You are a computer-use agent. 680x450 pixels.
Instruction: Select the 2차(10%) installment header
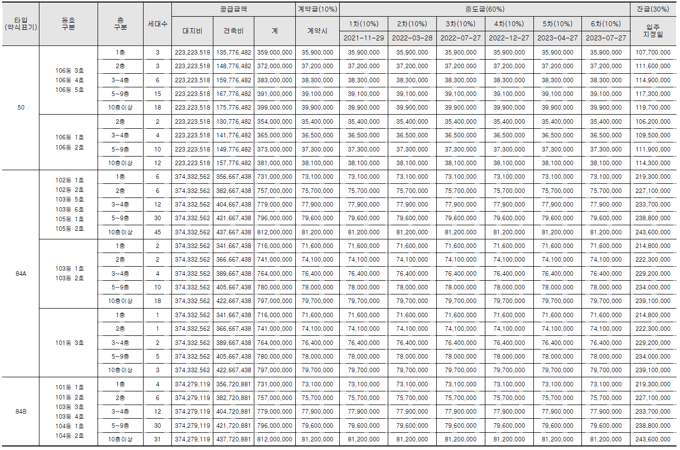(412, 24)
